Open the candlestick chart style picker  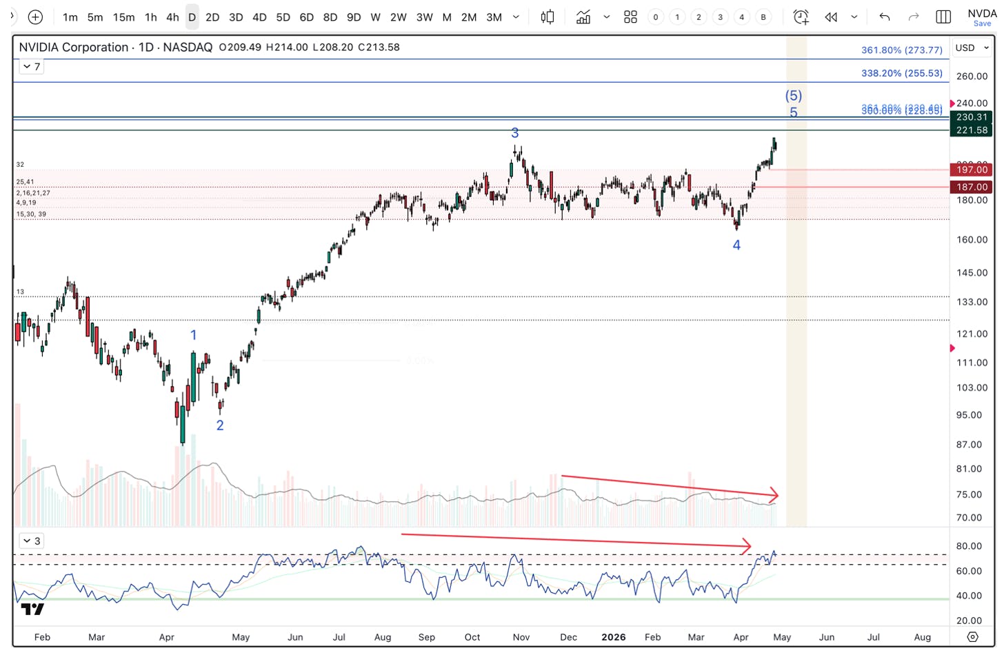[x=548, y=17]
